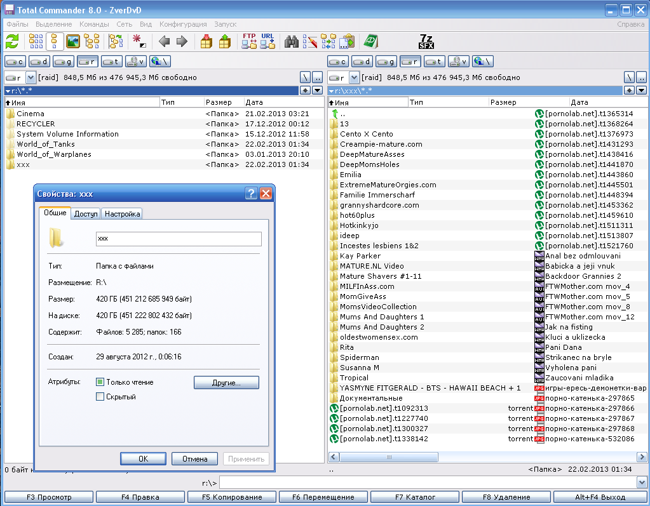The image size is (650, 506).
Task: Click the Другие... attributes button
Action: click(226, 383)
